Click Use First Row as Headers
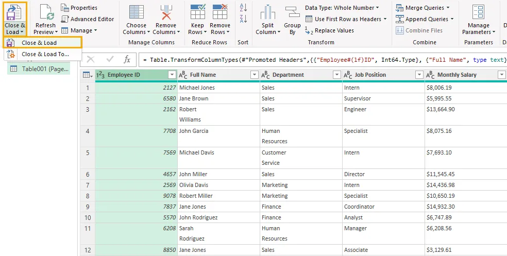Screen dimensions: 507x256 tap(343, 19)
